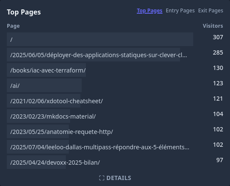Image resolution: width=230 pixels, height=186 pixels.
Task: Click the 285 visitors count
Action: click(x=218, y=52)
